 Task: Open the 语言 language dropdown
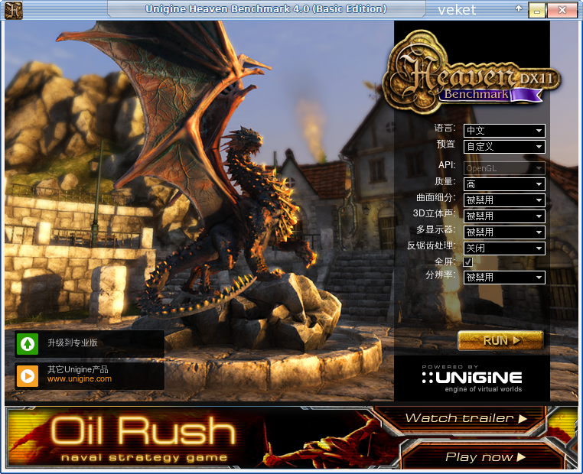tap(504, 131)
